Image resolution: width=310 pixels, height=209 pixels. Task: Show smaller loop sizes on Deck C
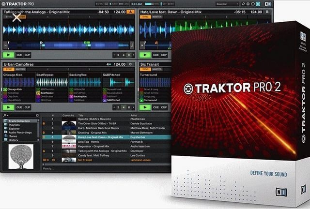pos(114,107)
